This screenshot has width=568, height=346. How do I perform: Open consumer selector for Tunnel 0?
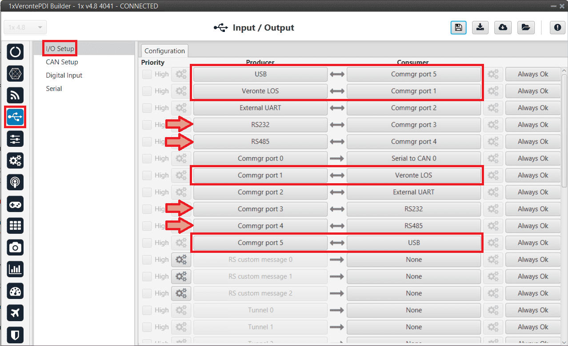click(413, 310)
